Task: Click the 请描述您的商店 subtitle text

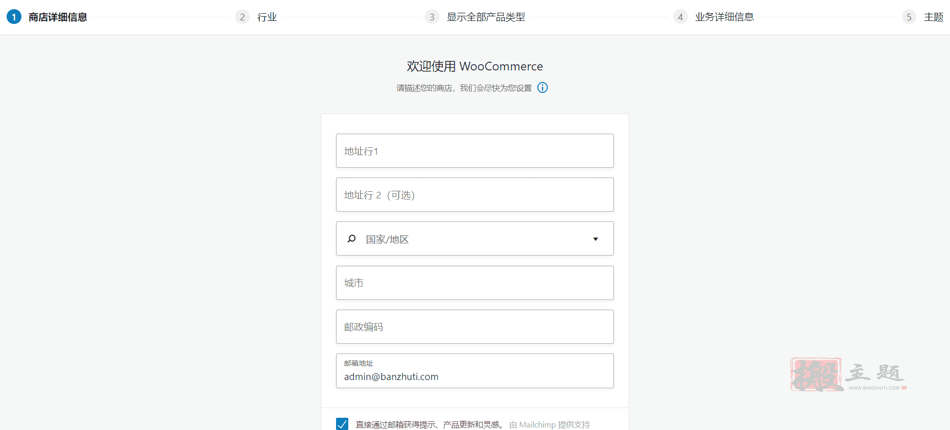Action: point(464,88)
